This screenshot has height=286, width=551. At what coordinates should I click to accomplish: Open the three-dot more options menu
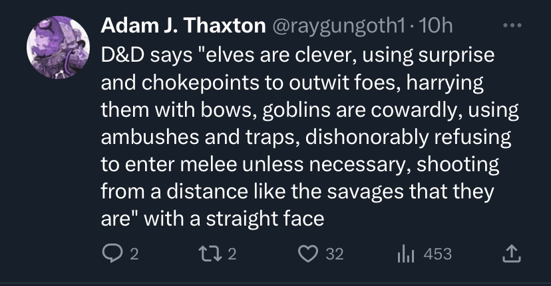pos(511,27)
